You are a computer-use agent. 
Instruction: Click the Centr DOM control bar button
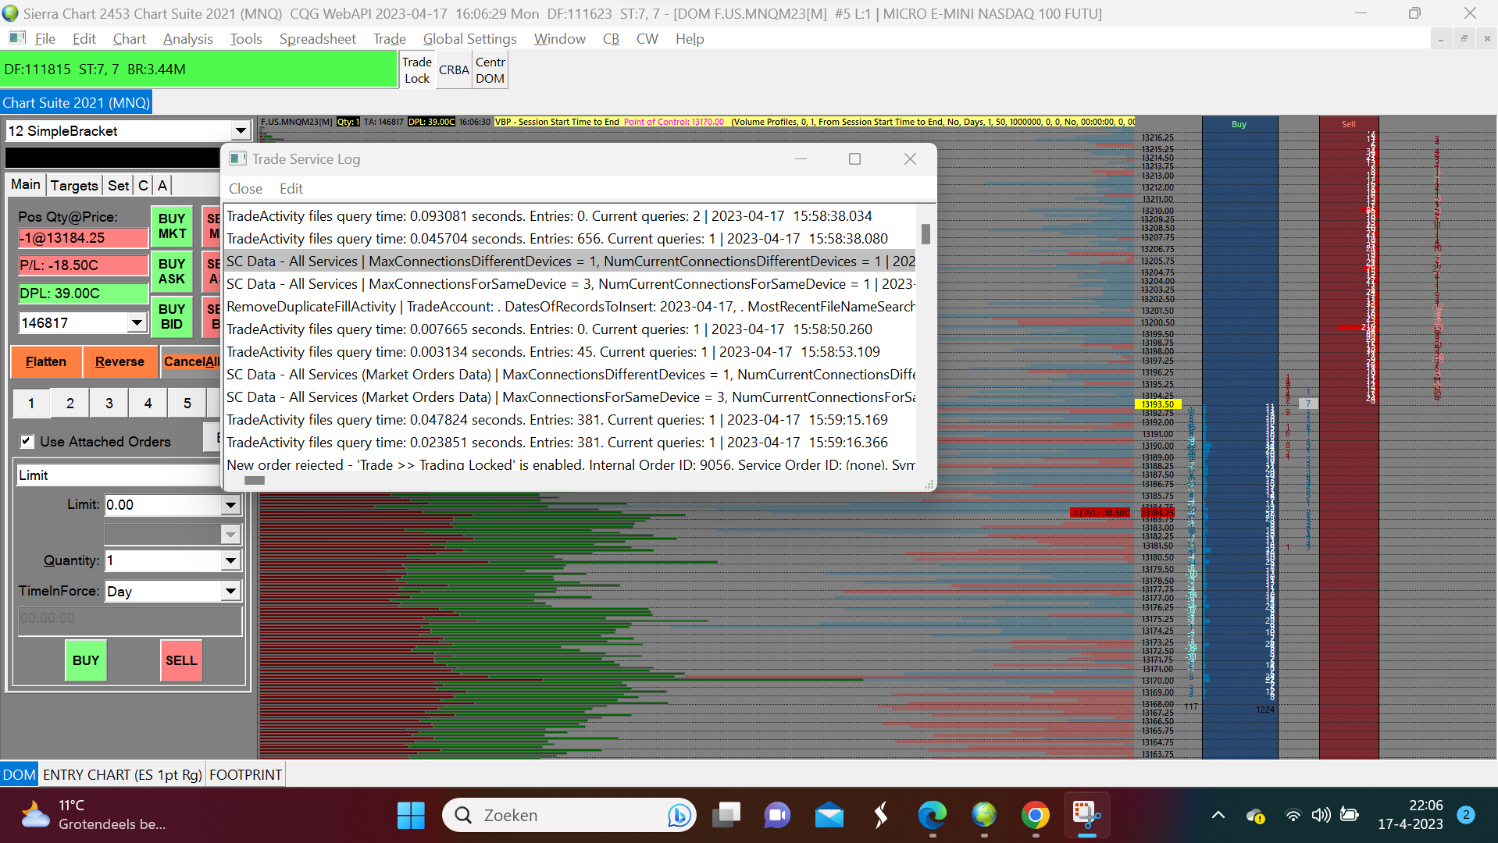(x=490, y=70)
